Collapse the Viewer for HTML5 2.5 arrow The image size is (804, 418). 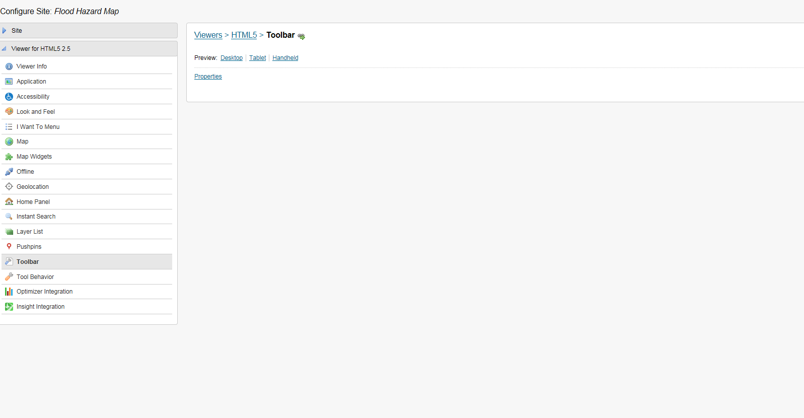[x=4, y=49]
